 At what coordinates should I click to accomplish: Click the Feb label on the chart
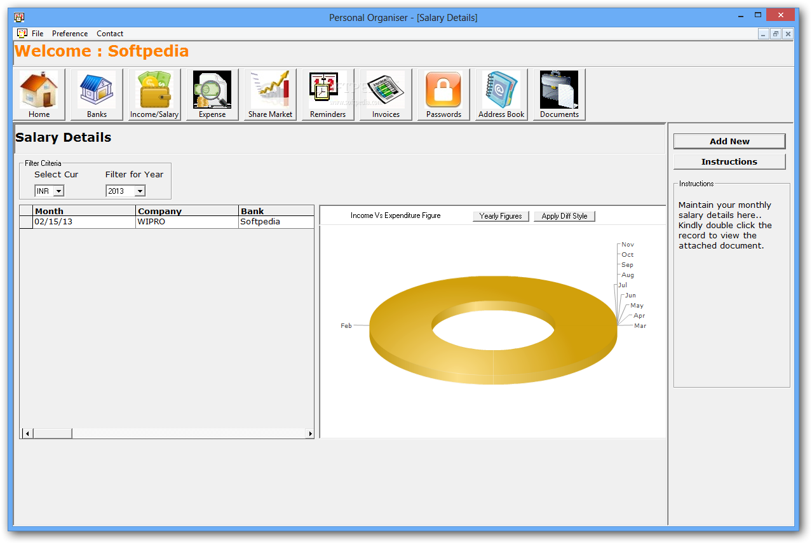point(346,325)
